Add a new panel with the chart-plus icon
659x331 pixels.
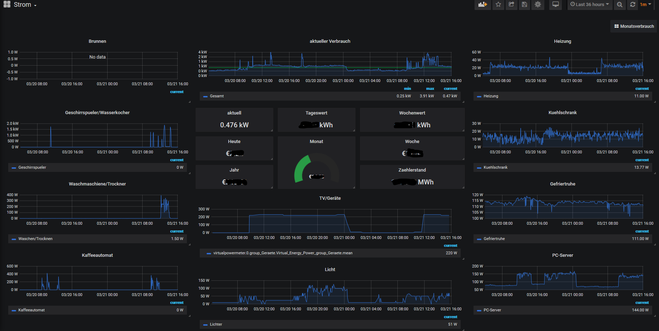[x=483, y=5]
